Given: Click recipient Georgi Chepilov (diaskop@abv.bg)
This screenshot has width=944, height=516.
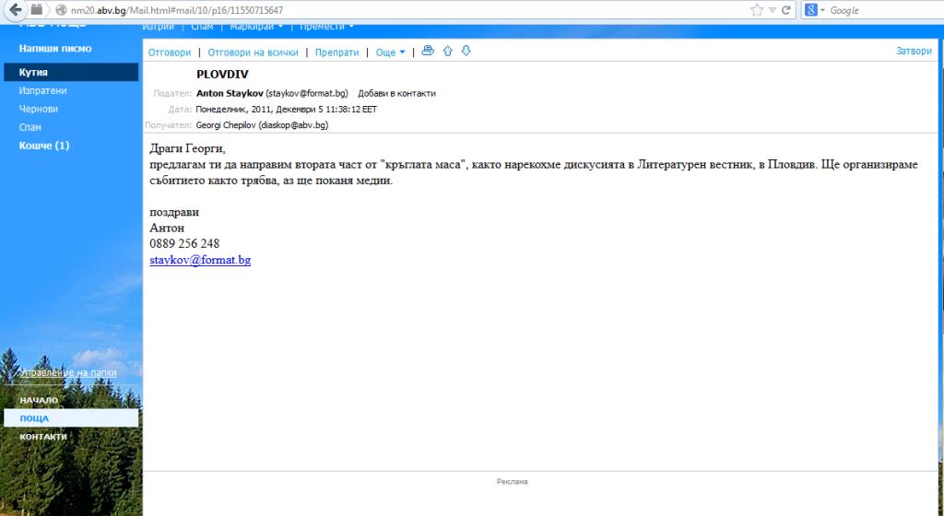Looking at the screenshot, I should tap(262, 125).
